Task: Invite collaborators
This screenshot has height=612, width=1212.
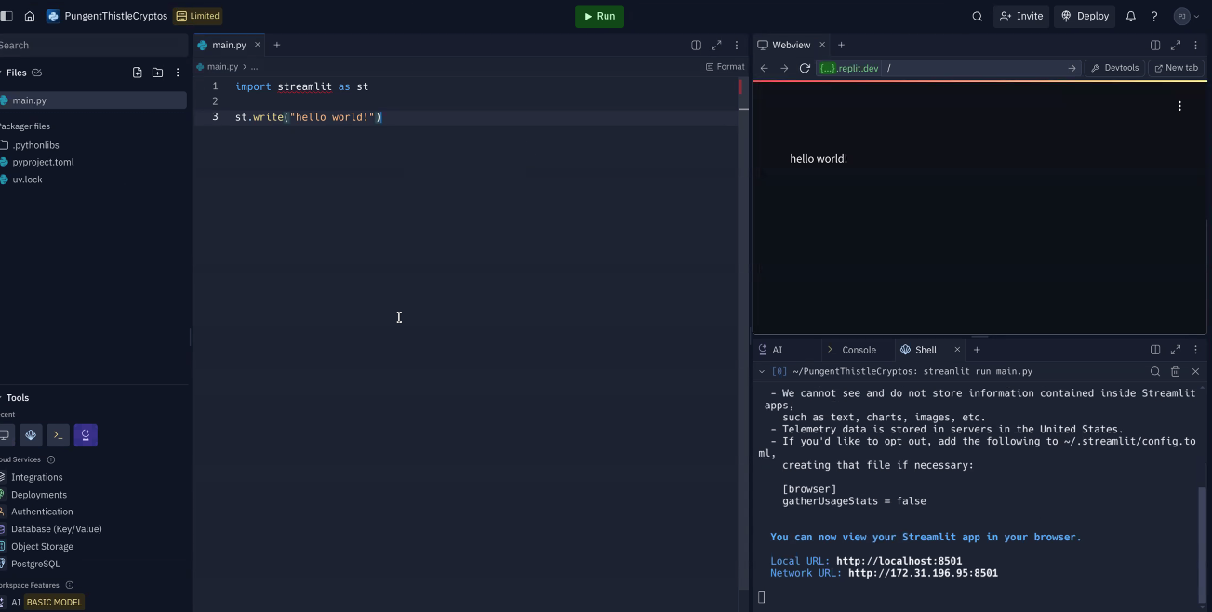Action: click(x=1021, y=16)
